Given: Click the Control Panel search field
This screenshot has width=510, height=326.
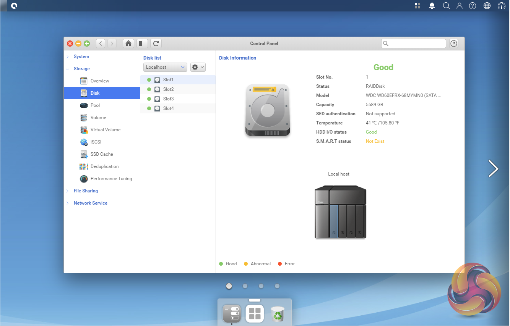Looking at the screenshot, I should point(417,44).
